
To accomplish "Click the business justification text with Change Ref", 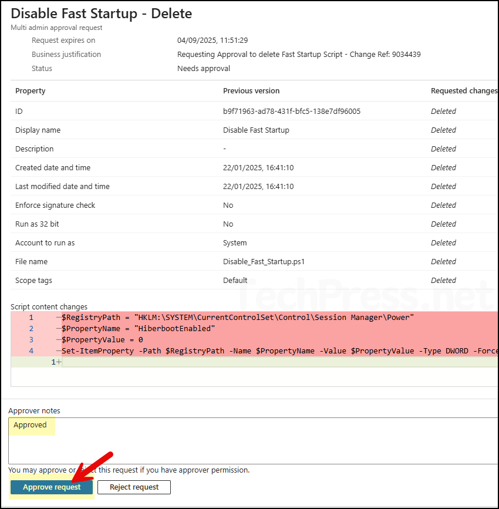I will (299, 55).
